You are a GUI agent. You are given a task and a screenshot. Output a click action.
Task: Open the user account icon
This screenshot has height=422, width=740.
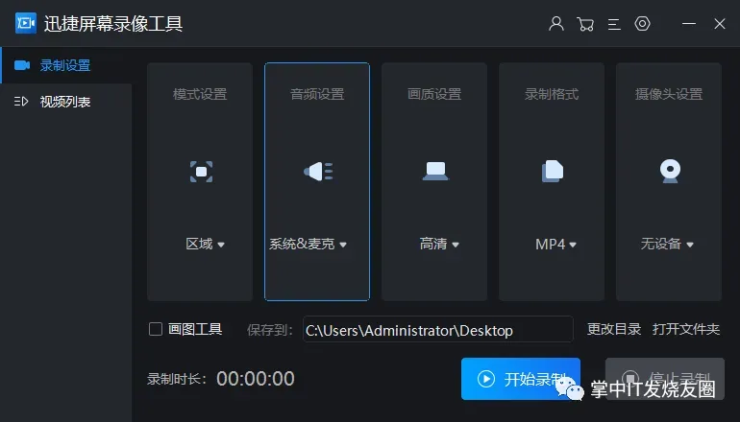[556, 24]
